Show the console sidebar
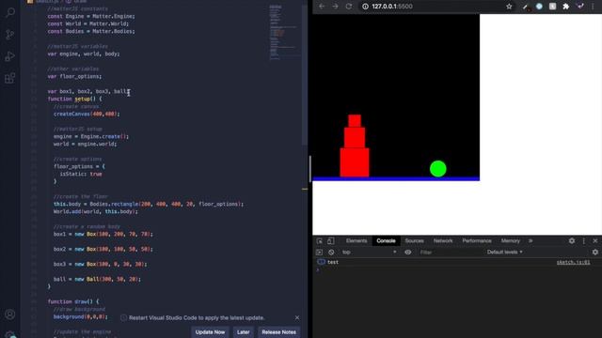The height and width of the screenshot is (338, 602). tap(319, 253)
